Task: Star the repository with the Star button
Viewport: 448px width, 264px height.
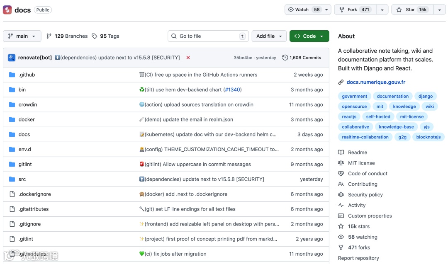Action: click(413, 10)
